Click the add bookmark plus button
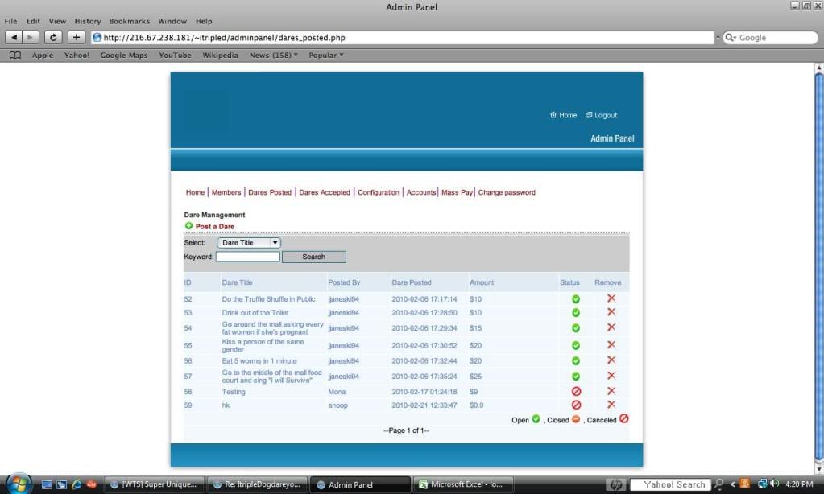Viewport: 824px width, 494px height. (76, 37)
